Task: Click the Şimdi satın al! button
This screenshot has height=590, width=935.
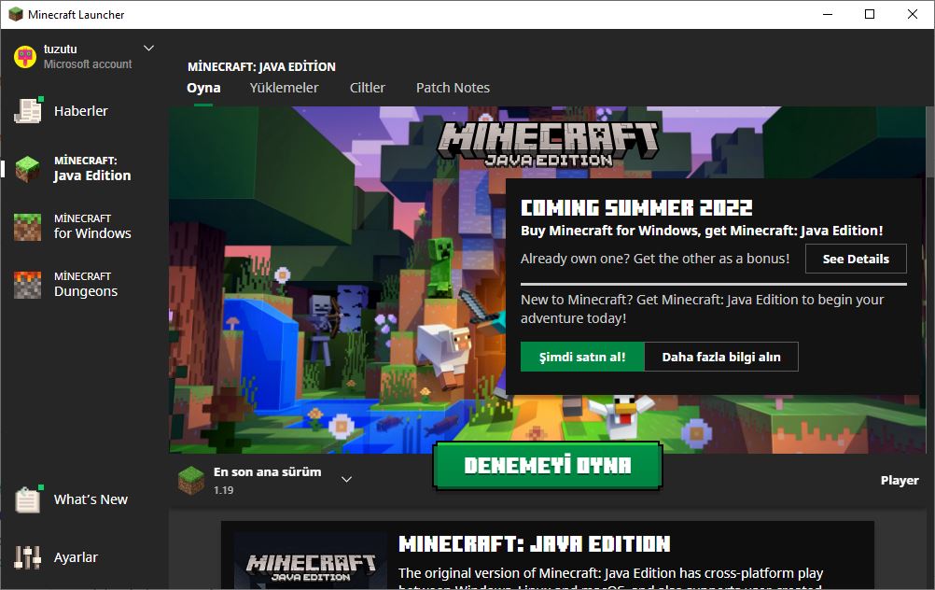Action: tap(582, 357)
